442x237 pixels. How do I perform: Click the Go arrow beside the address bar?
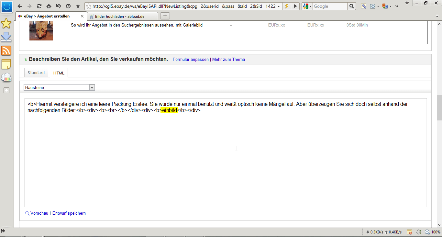tap(295, 6)
